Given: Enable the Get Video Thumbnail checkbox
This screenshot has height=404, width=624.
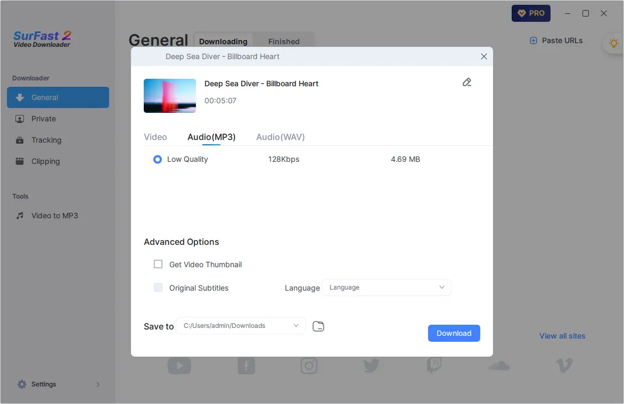Looking at the screenshot, I should click(x=158, y=265).
